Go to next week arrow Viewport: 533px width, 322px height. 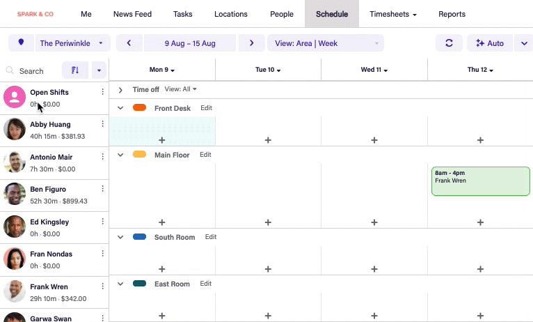[252, 43]
